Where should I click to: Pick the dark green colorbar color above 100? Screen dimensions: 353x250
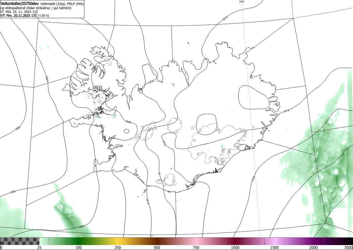[79, 241]
